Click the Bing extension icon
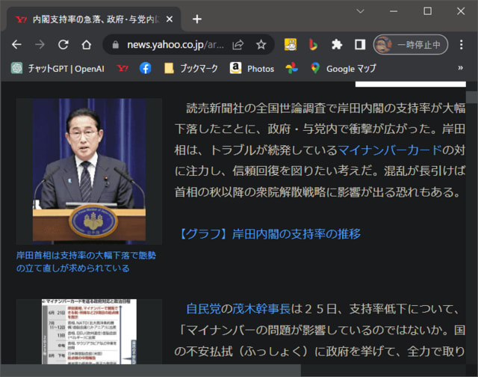This screenshot has height=377, width=478. [x=314, y=44]
